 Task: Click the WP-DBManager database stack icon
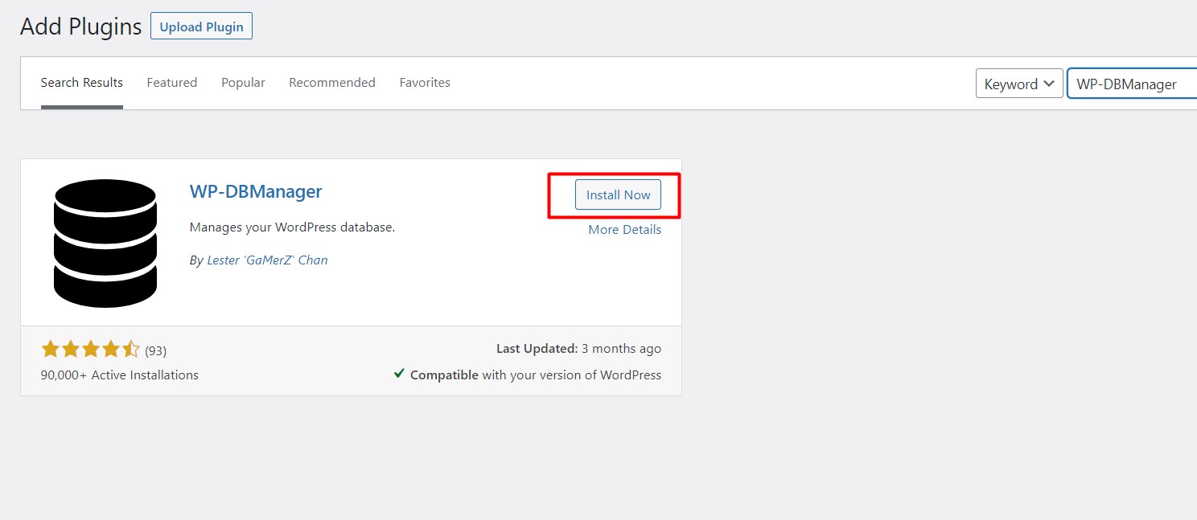(105, 243)
